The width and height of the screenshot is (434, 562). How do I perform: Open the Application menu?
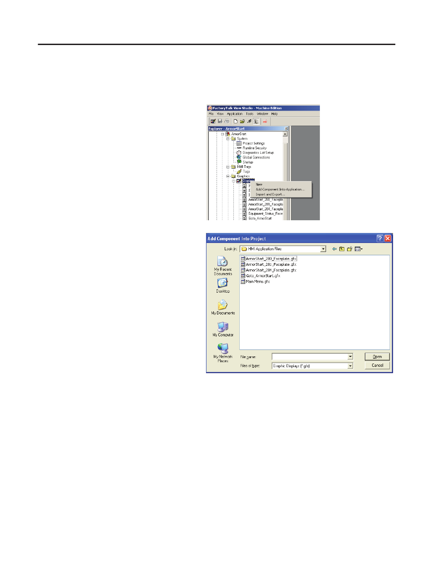tap(235, 114)
